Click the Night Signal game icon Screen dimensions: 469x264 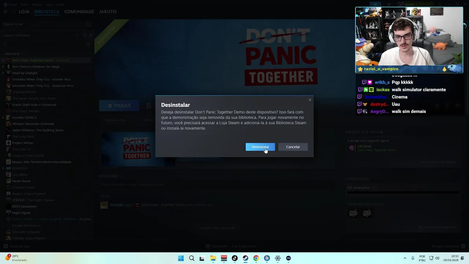pyautogui.click(x=8, y=213)
